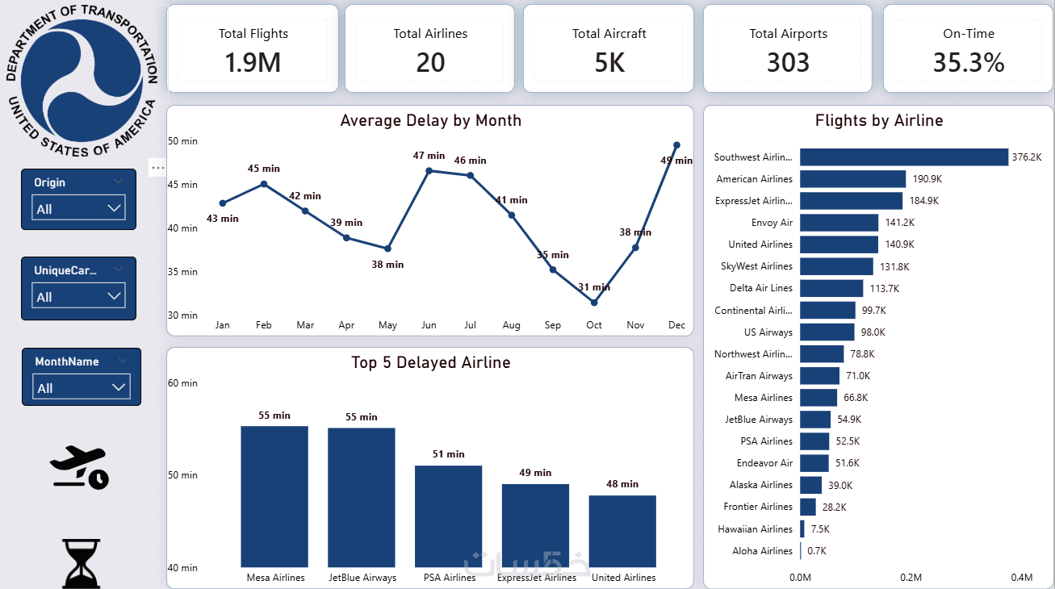Select the Total Aircraft 5K card

click(609, 48)
